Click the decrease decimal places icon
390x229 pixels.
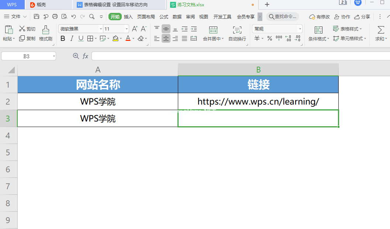297,38
